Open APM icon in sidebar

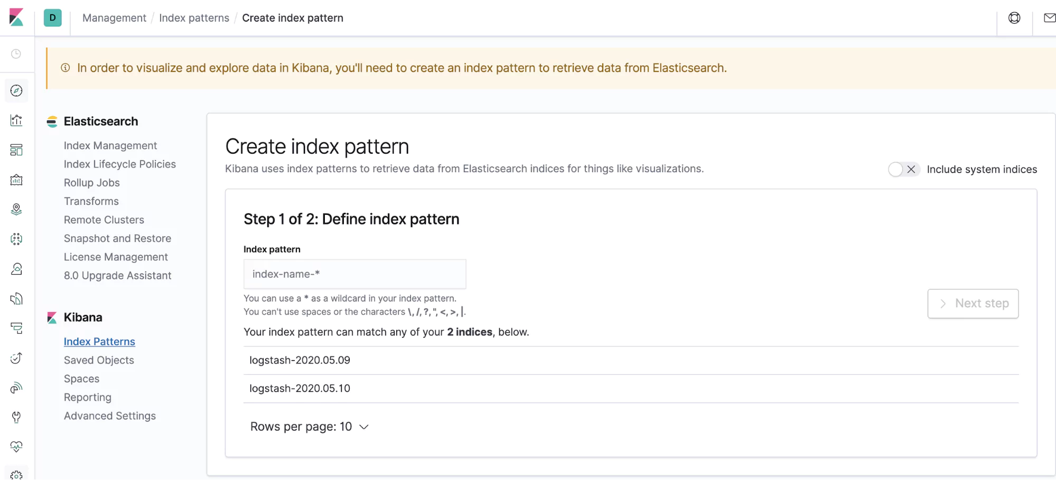click(16, 328)
